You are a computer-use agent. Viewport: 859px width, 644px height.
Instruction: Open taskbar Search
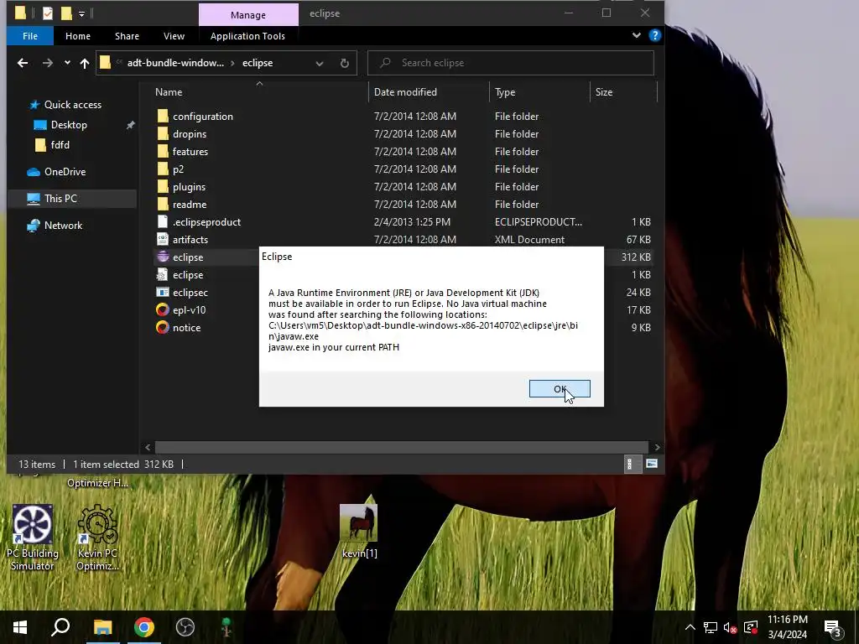[60, 627]
